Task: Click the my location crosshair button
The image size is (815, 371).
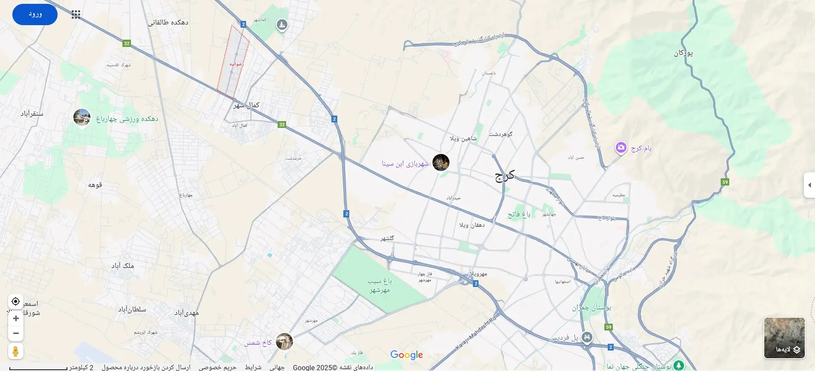Action: pyautogui.click(x=16, y=301)
